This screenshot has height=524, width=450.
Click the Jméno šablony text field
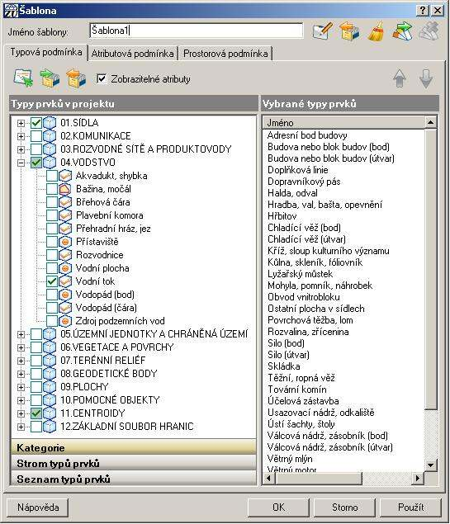click(197, 31)
